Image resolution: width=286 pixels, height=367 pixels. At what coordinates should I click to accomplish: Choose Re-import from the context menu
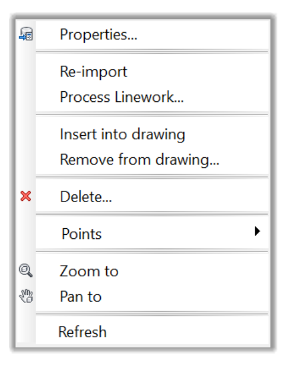click(94, 71)
